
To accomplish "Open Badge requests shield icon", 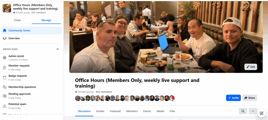I will [5, 78].
